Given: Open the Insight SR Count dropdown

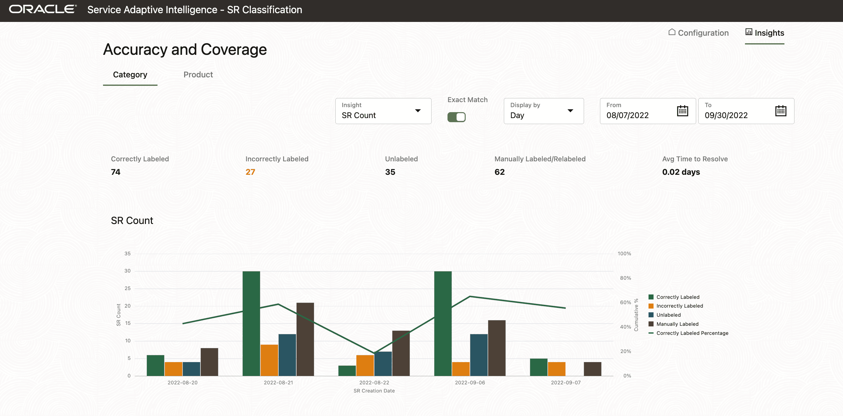Looking at the screenshot, I should 383,111.
